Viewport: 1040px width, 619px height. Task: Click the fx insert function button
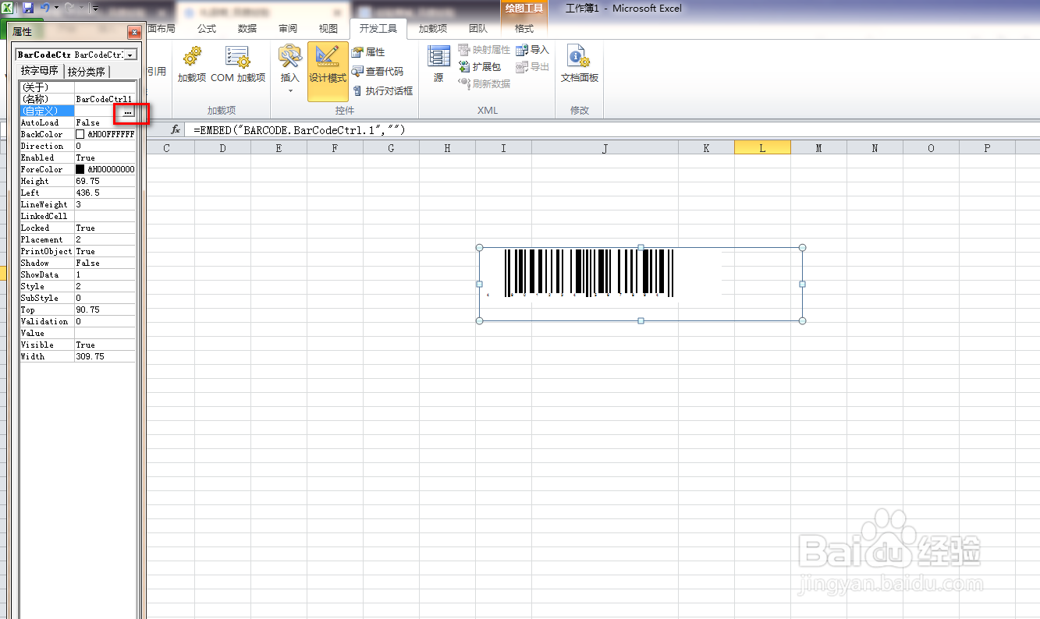click(176, 129)
